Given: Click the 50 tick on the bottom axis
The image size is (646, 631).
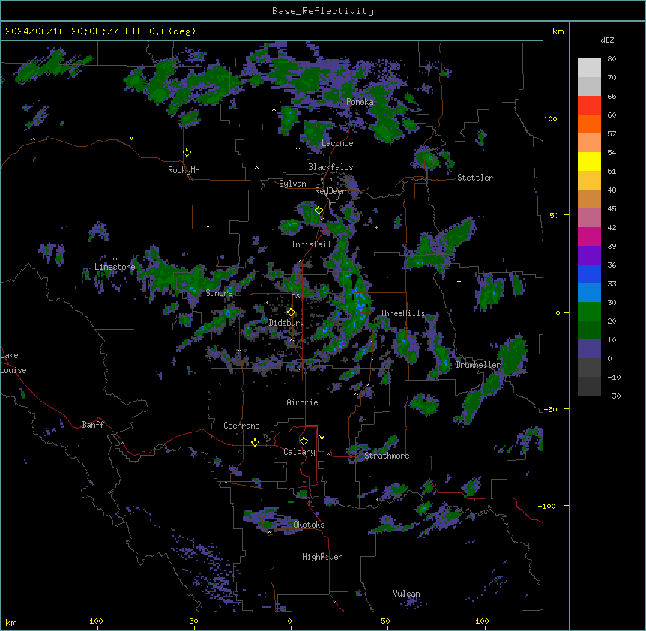Looking at the screenshot, I should point(385,621).
